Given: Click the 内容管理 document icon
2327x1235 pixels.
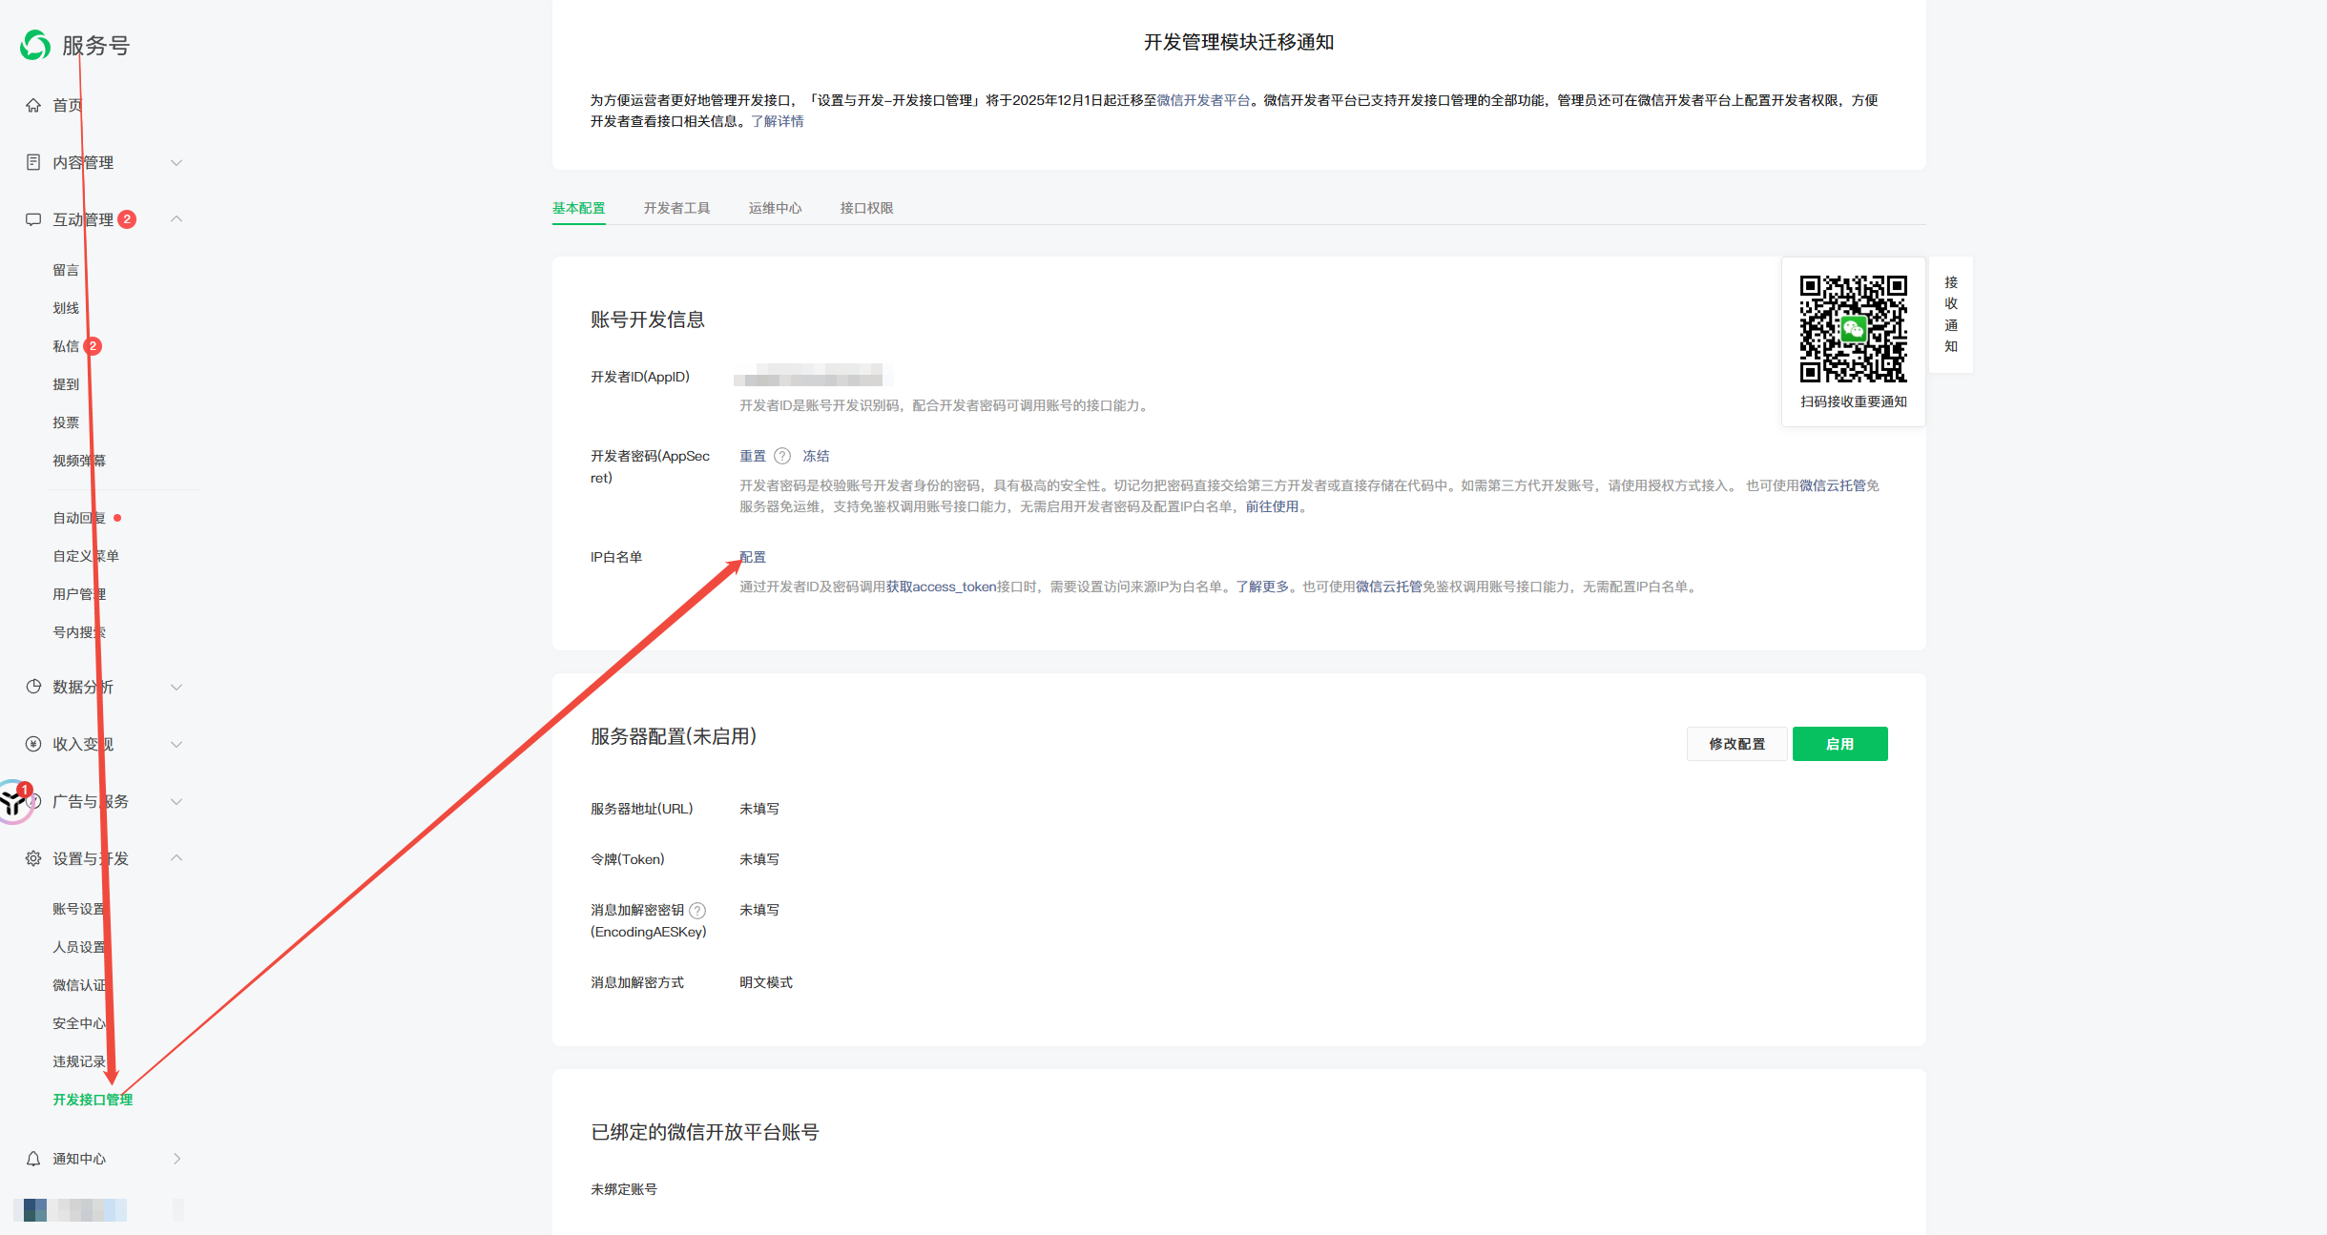Looking at the screenshot, I should click(33, 162).
